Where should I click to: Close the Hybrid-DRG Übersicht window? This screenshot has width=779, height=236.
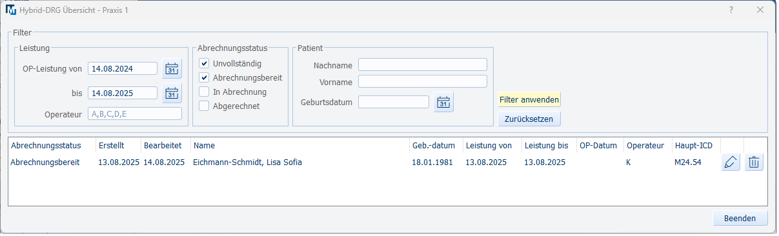(x=760, y=10)
